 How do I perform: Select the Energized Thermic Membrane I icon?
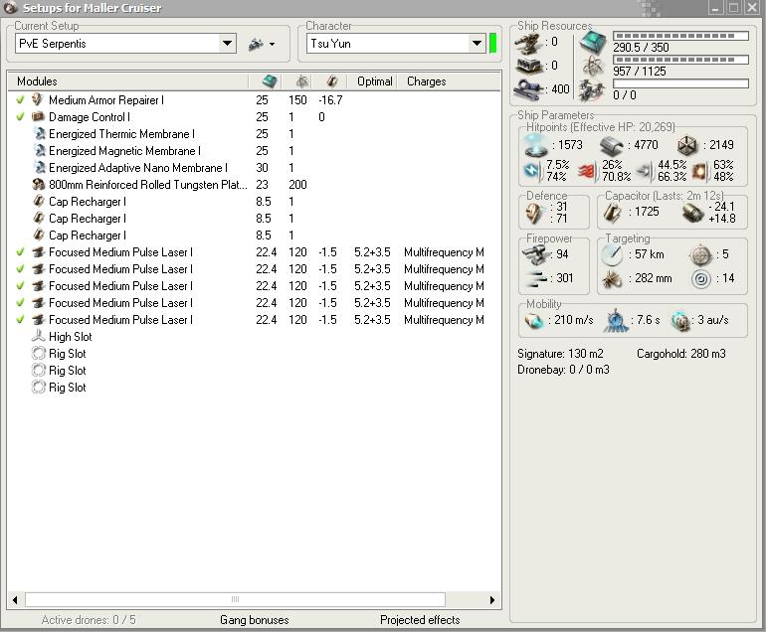point(39,134)
